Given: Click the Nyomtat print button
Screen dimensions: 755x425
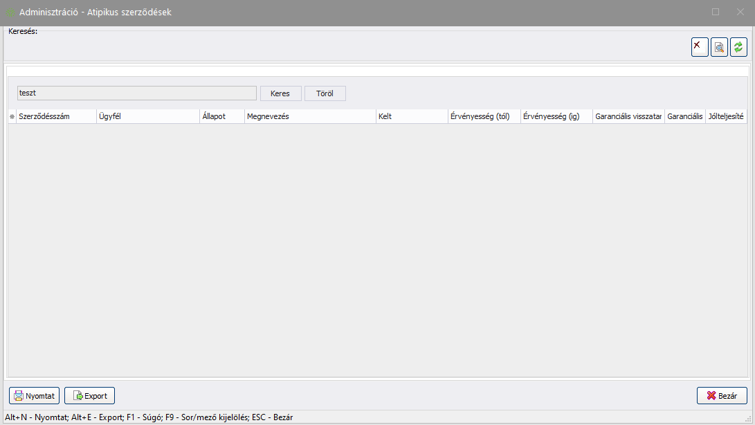Looking at the screenshot, I should pyautogui.click(x=35, y=396).
